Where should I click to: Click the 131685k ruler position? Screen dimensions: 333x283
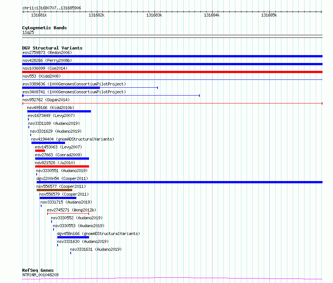pyautogui.click(x=269, y=15)
